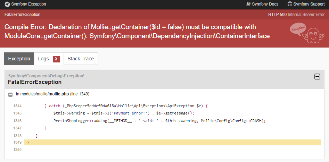Viewport: 329px width, 162px height.
Task: Collapse the mollie.php code excerpt
Action: (x=10, y=94)
